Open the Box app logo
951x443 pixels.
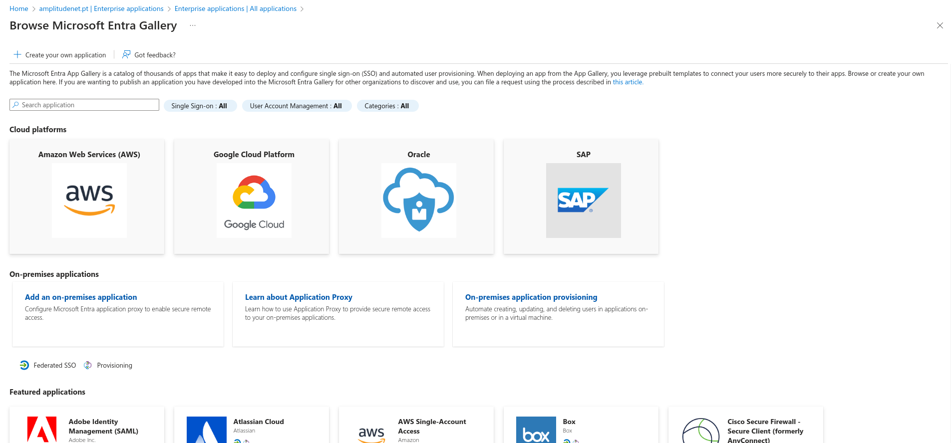pos(536,430)
